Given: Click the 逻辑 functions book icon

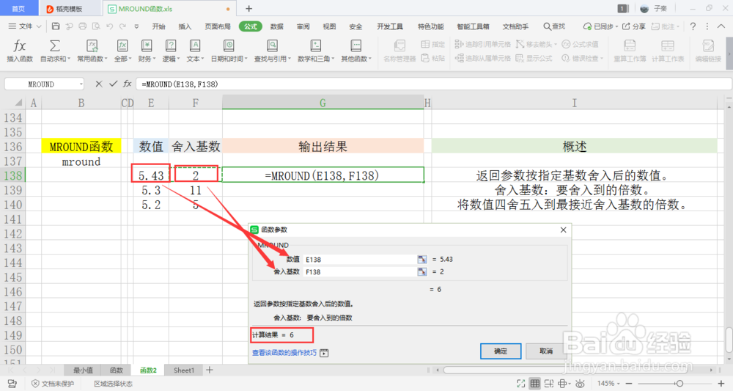Looking at the screenshot, I should point(171,45).
